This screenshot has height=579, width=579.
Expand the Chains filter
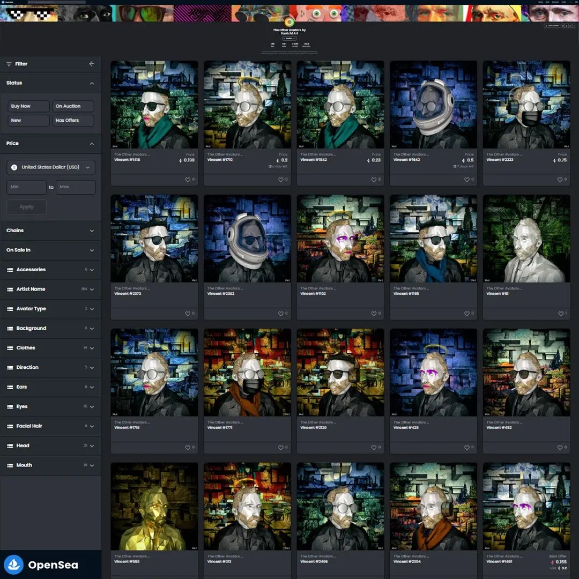[x=50, y=231]
